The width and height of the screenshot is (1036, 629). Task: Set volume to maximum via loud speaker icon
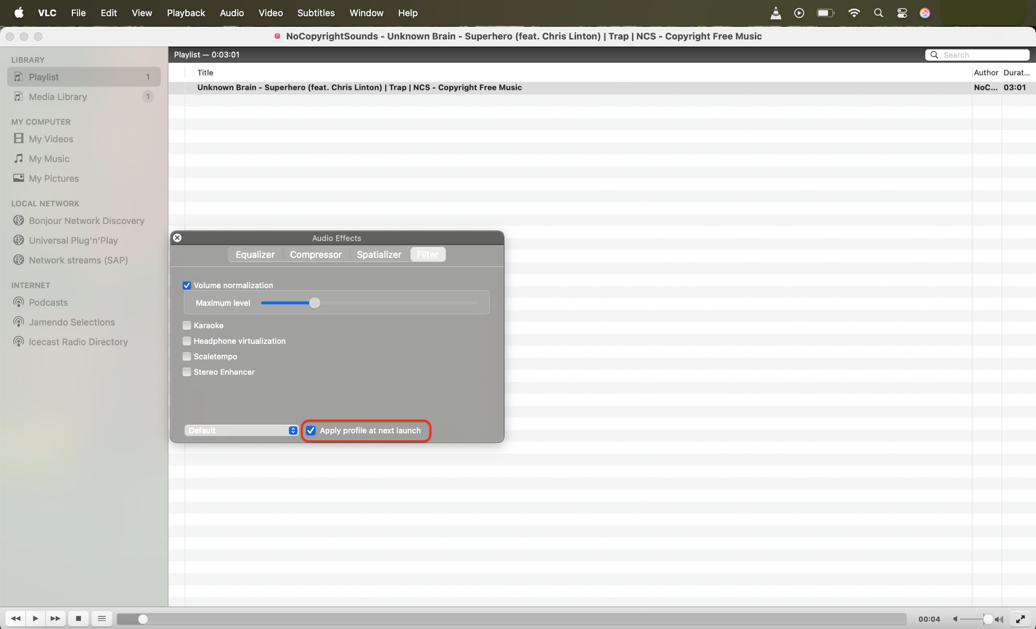click(x=999, y=619)
